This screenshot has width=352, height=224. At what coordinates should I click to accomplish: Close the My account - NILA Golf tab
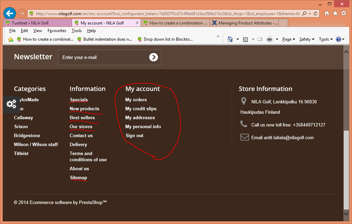tap(137, 23)
